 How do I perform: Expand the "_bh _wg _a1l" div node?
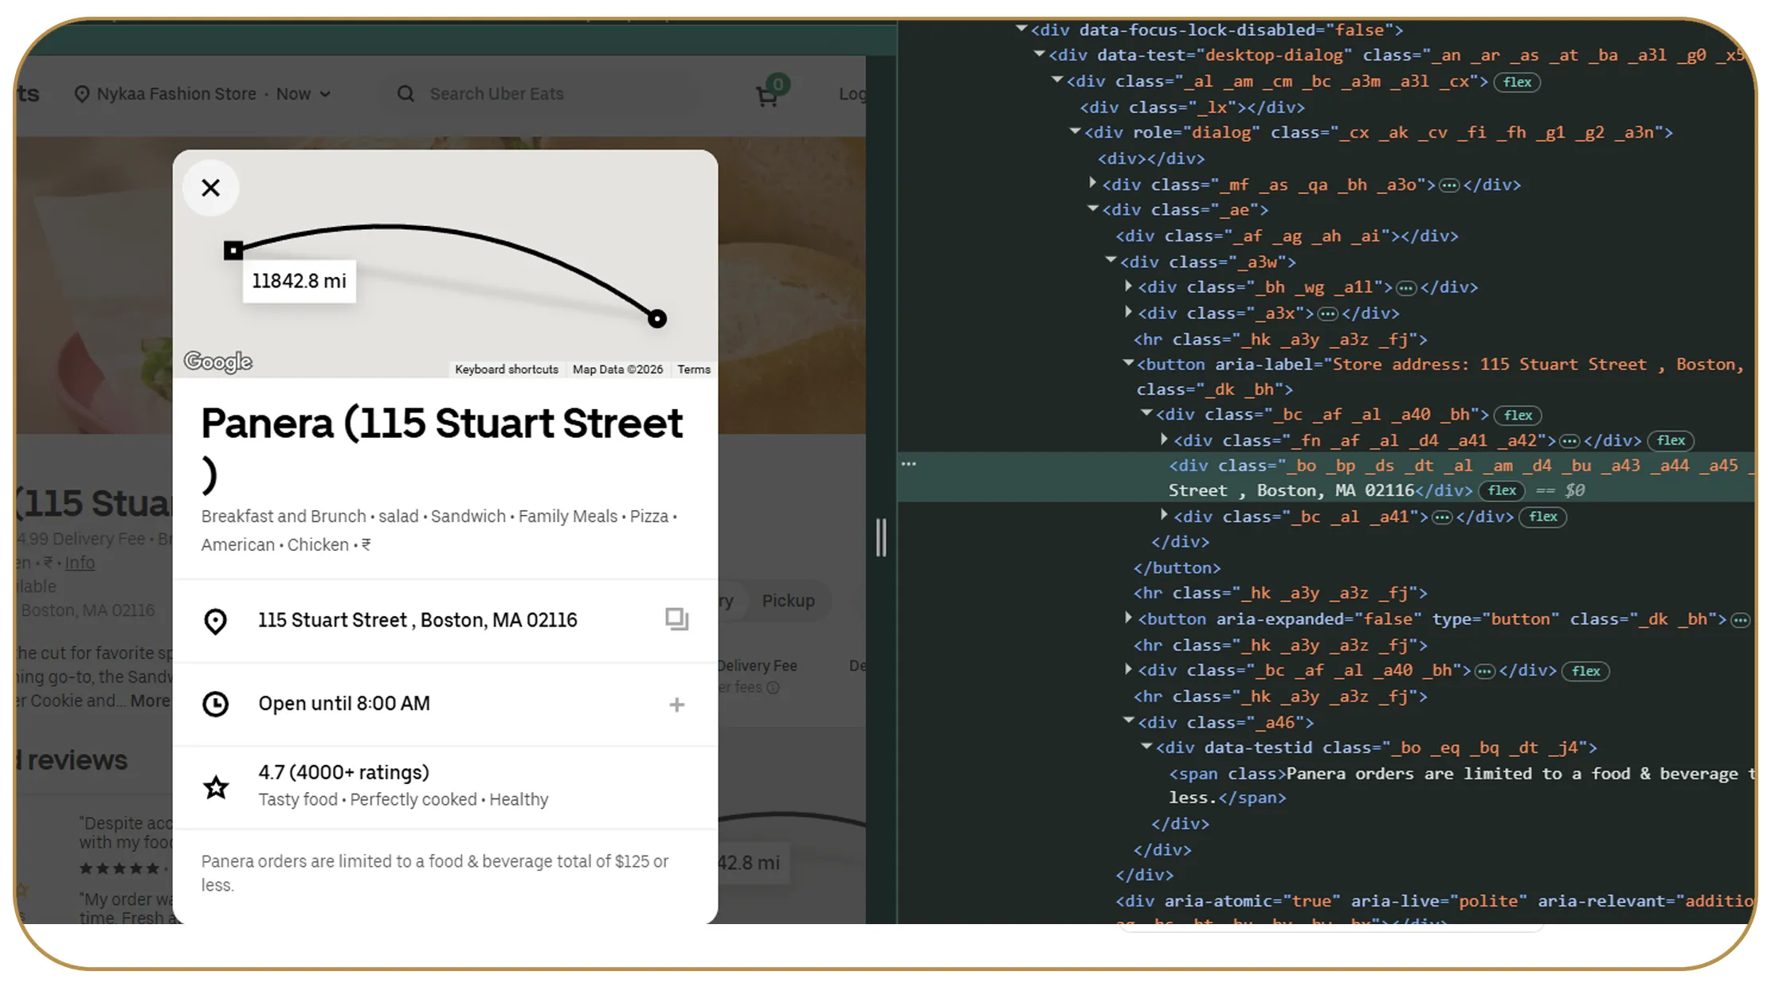(1128, 286)
